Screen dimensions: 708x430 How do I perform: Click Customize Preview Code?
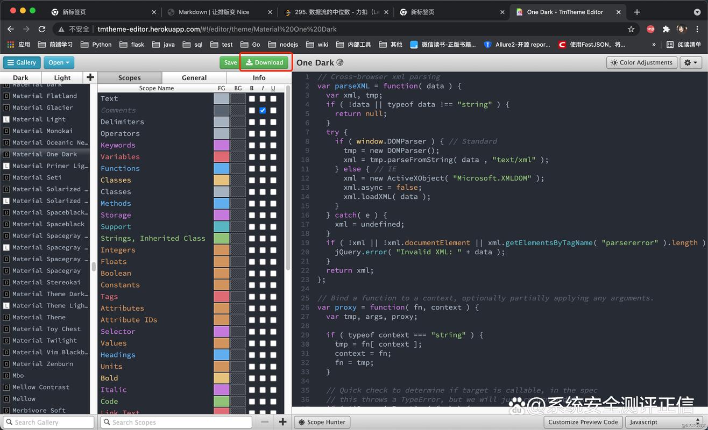[583, 422]
